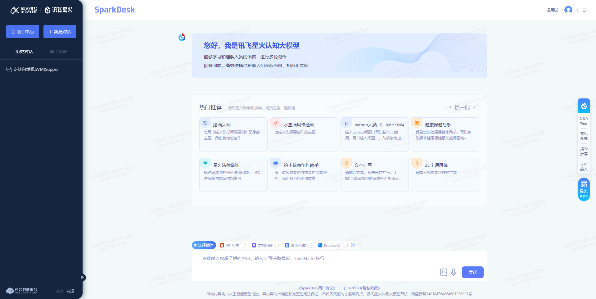Enable the 文档问答 plugin checkbox

click(x=276, y=245)
